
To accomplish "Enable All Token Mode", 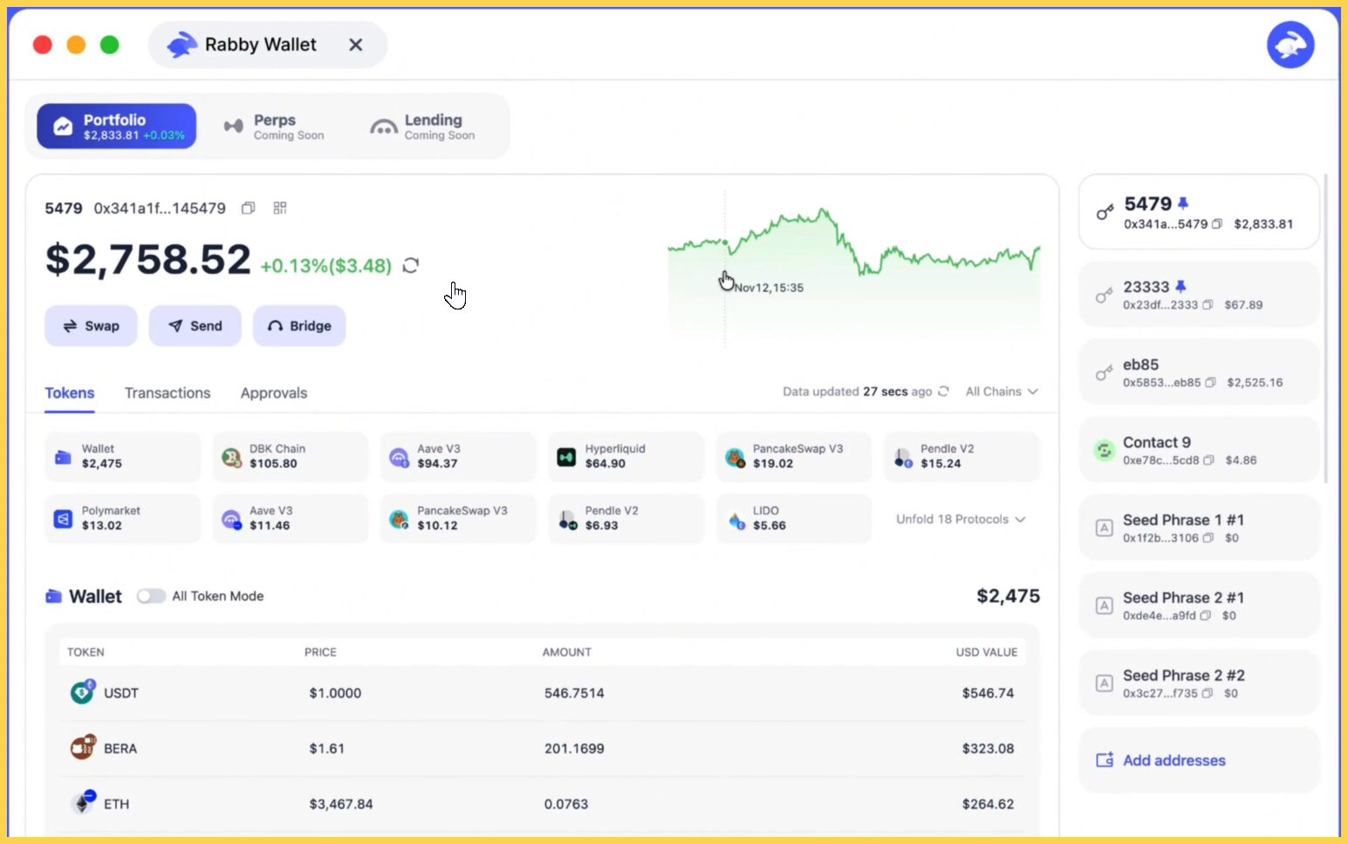I will pyautogui.click(x=151, y=596).
